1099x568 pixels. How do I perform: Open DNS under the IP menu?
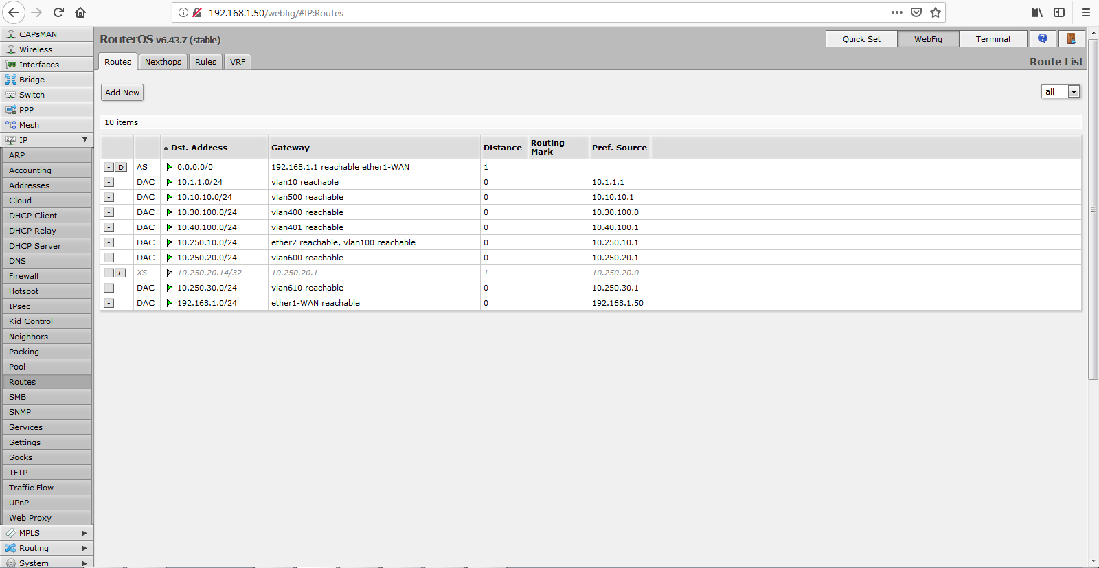click(x=47, y=261)
